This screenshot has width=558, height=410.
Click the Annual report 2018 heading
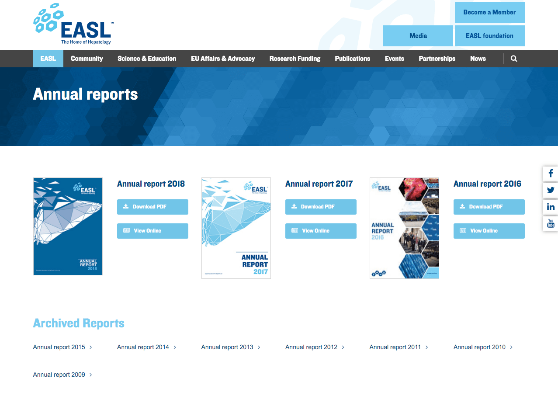[151, 184]
